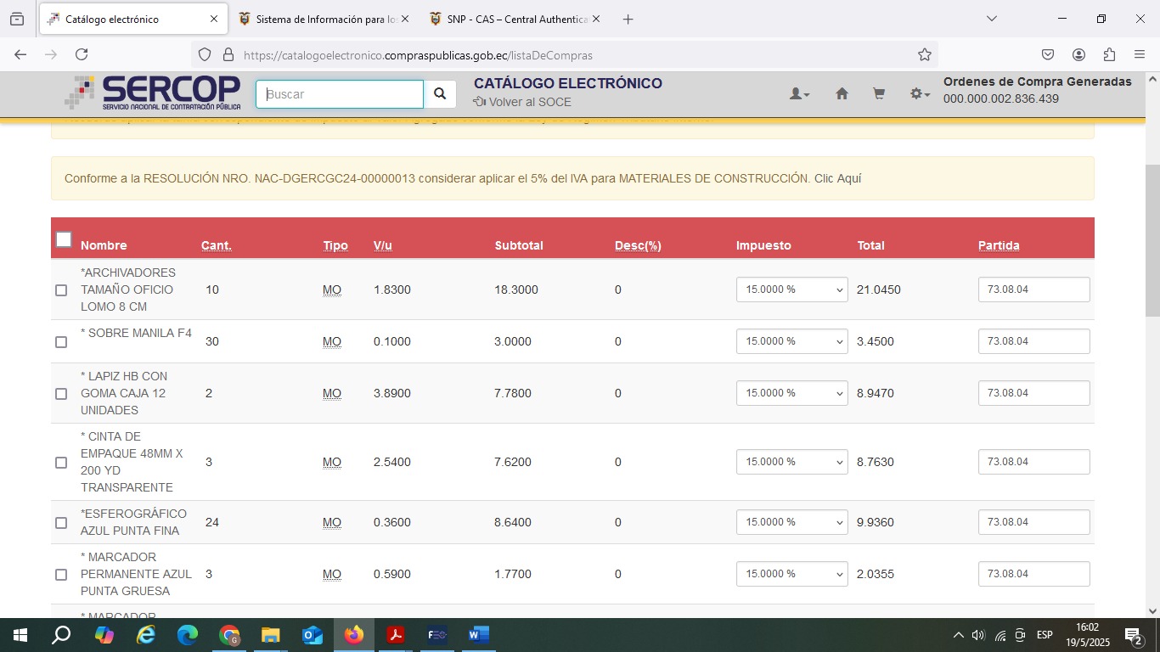Image resolution: width=1160 pixels, height=652 pixels.
Task: Toggle the select-all checkbox in header
Action: click(x=64, y=239)
